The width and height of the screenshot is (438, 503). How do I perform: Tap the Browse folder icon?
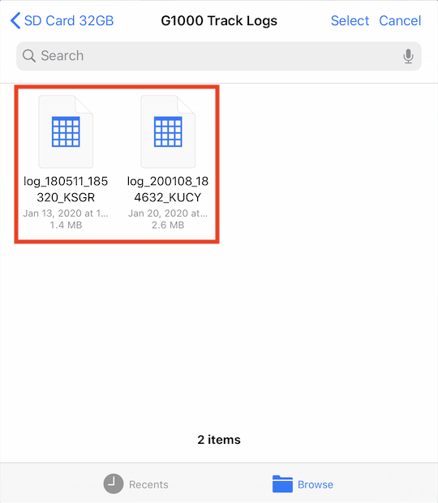pyautogui.click(x=282, y=484)
